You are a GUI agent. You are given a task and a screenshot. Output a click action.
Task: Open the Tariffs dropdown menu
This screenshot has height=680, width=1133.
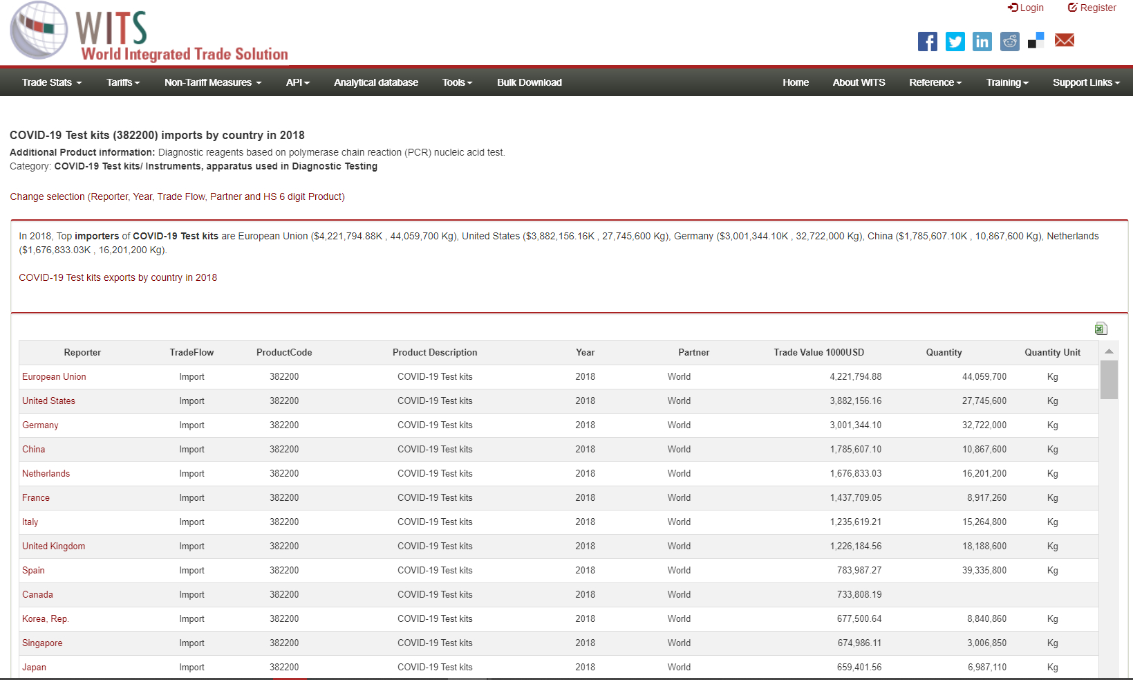click(123, 82)
